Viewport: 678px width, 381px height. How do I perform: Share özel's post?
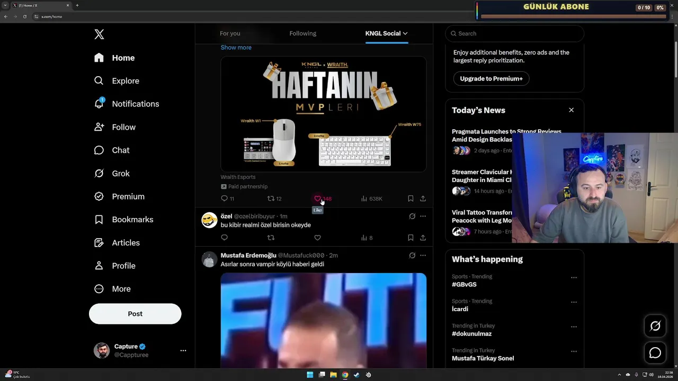pos(423,238)
